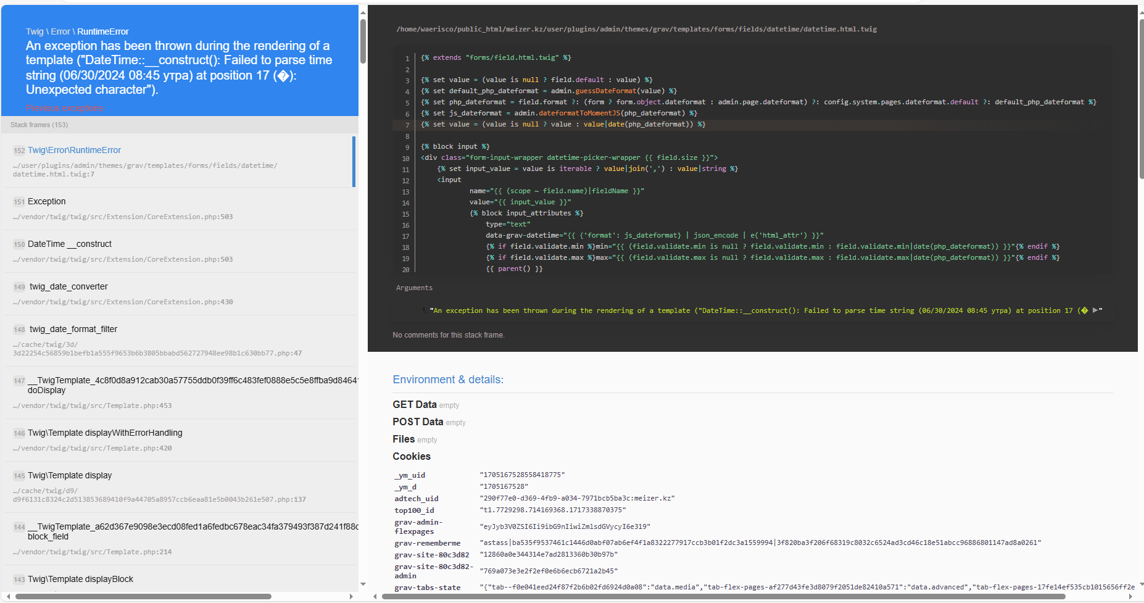Select frame 144 block_field
The width and height of the screenshot is (1144, 603).
tap(180, 539)
